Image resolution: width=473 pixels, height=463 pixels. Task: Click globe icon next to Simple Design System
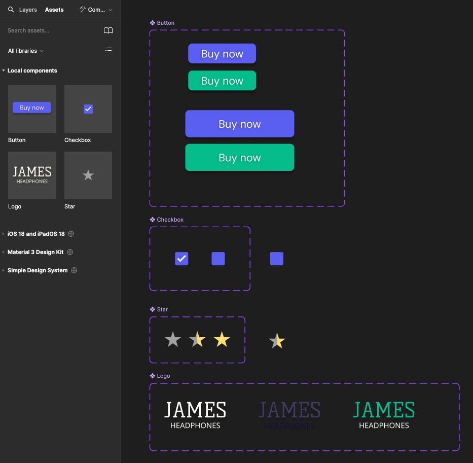pos(74,270)
